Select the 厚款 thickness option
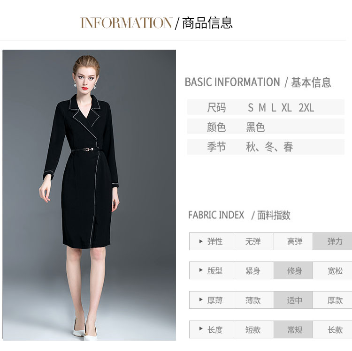352x351 pixels. [332, 300]
